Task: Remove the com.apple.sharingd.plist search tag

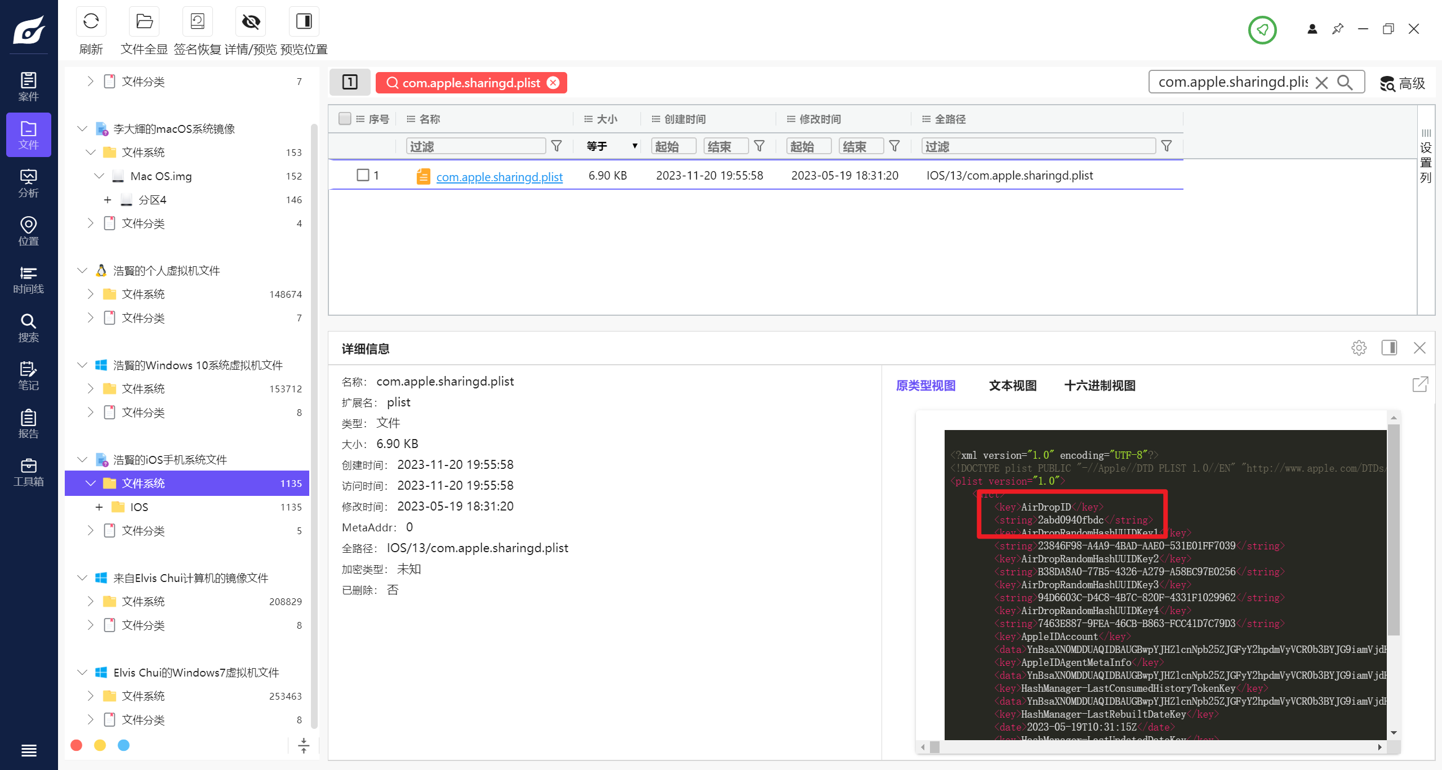Action: pyautogui.click(x=553, y=83)
